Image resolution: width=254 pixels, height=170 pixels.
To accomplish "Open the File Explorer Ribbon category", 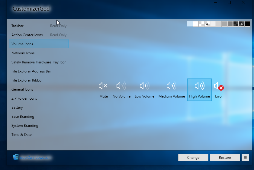I will (x=39, y=80).
